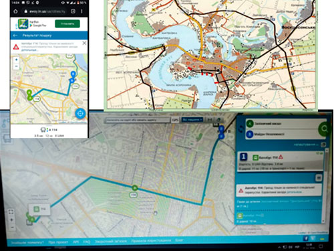Zoom out on the phone map
This screenshot has width=334, height=251.
tap(16, 66)
